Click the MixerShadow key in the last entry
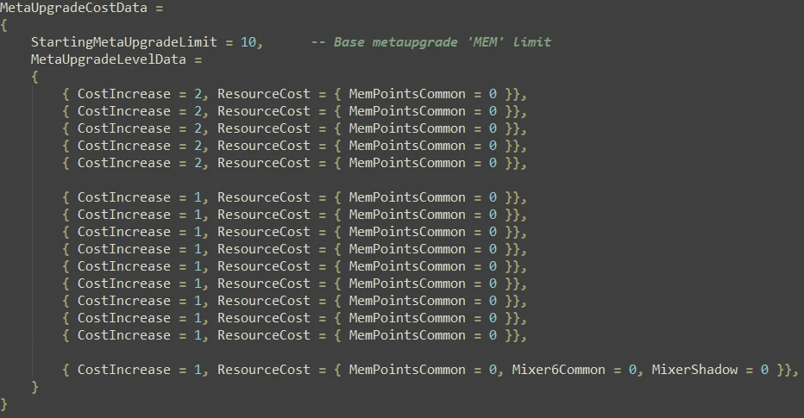The height and width of the screenshot is (418, 804). tap(694, 370)
